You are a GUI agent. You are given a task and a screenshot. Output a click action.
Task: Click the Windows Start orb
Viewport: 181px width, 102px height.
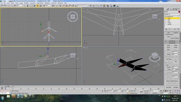3,98
